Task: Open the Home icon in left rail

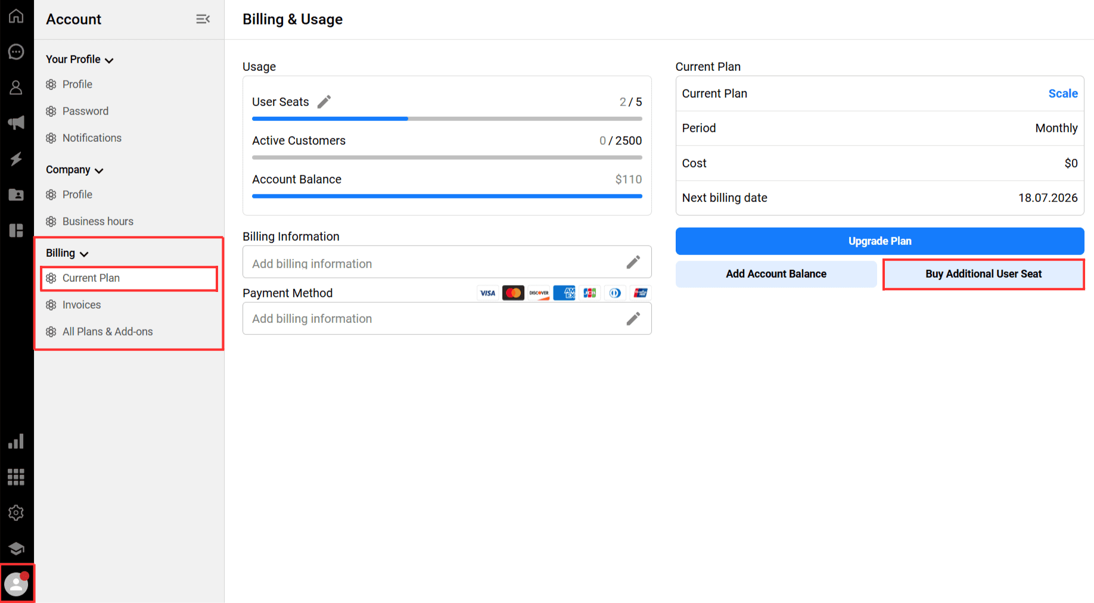Action: (x=16, y=16)
